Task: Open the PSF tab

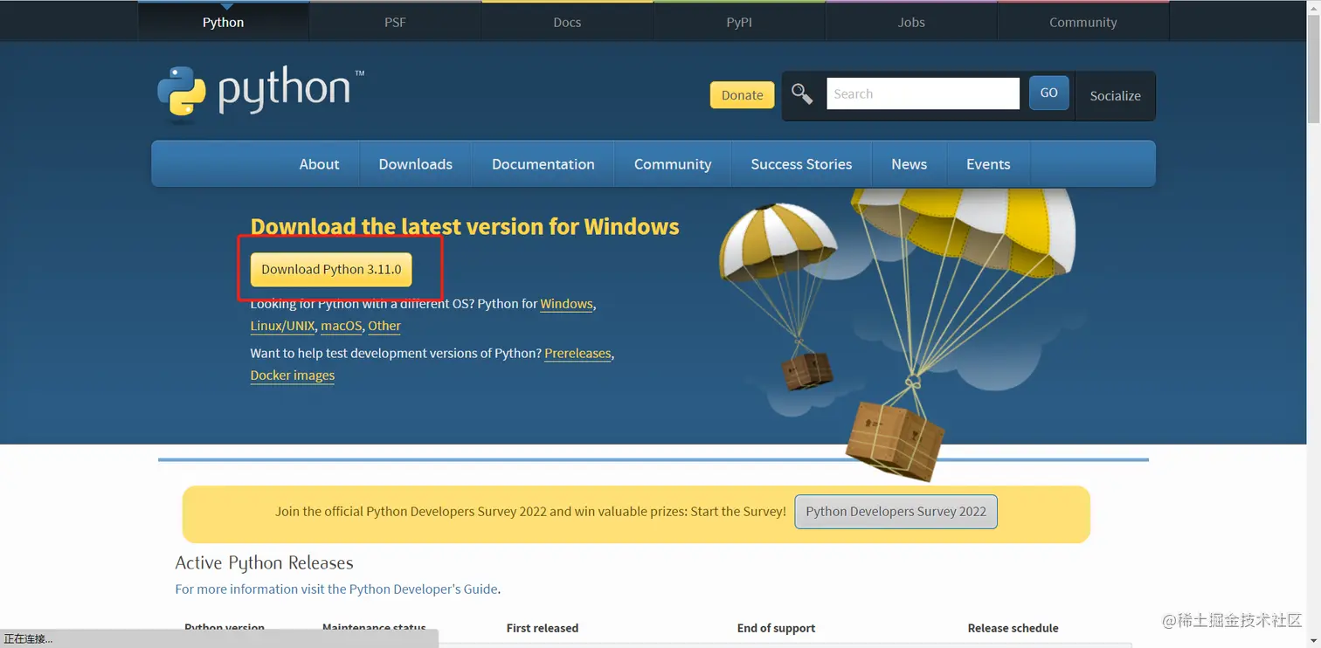Action: [395, 22]
